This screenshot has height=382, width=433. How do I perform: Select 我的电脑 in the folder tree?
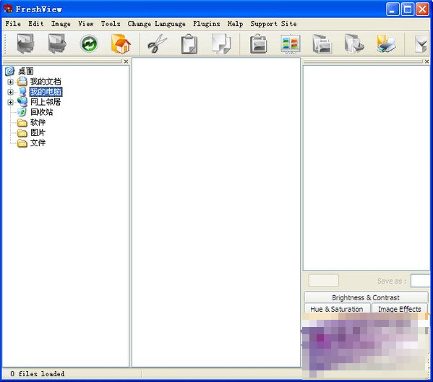pyautogui.click(x=46, y=92)
